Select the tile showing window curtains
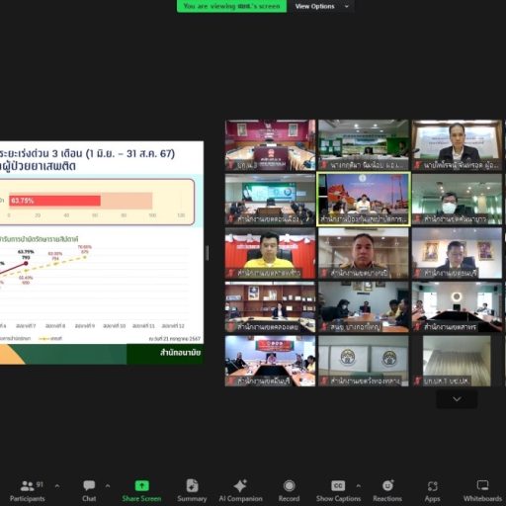506x506 pixels. pos(457,361)
